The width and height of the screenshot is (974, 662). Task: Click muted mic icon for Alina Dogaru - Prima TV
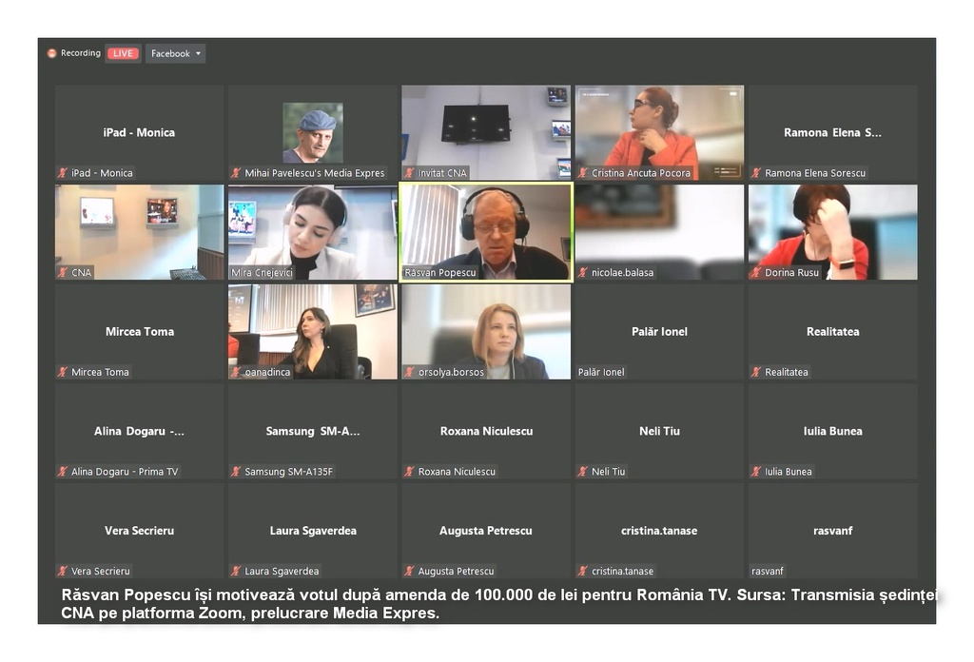[63, 472]
